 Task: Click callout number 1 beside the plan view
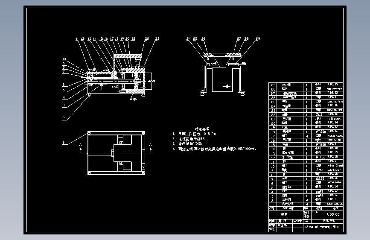[63, 143]
